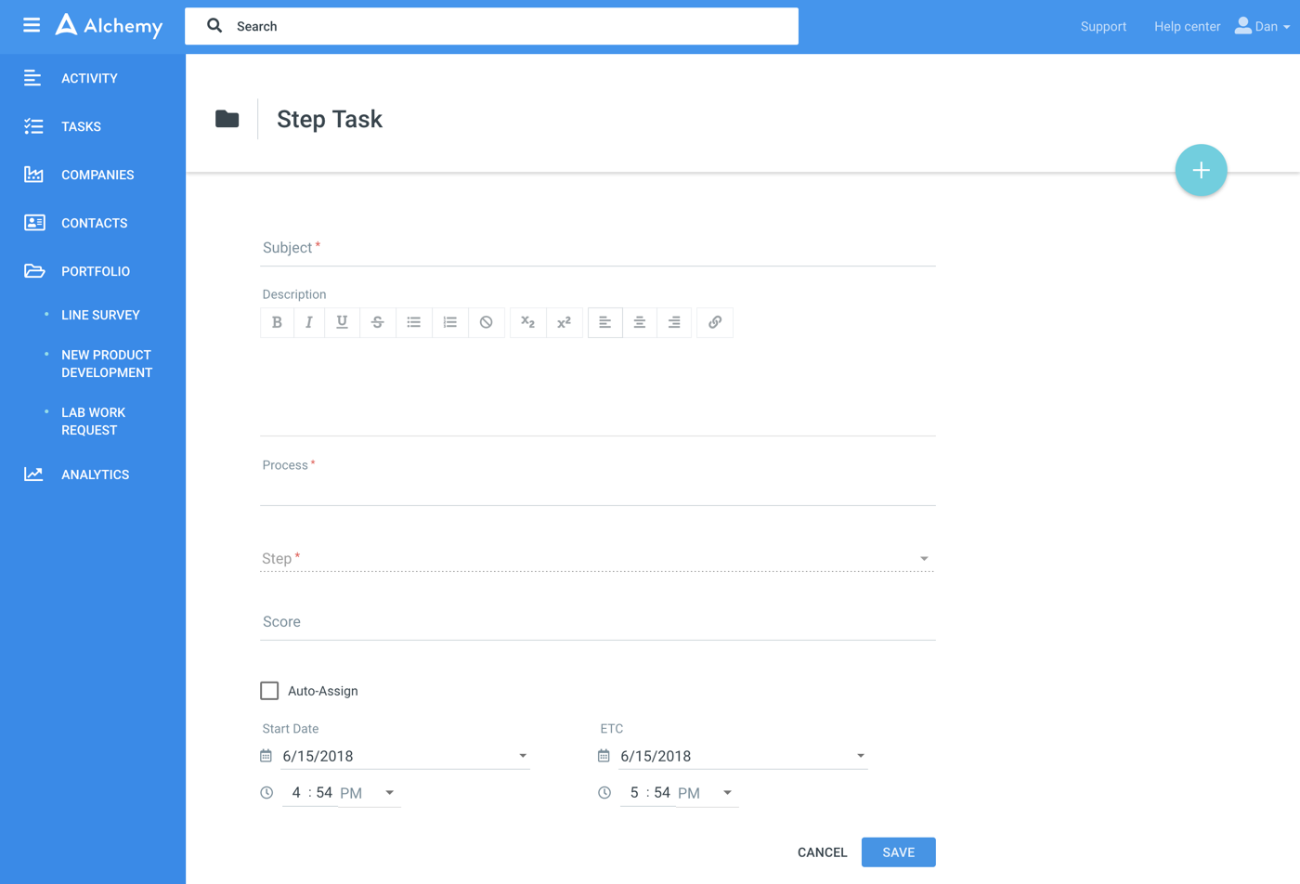Viewport: 1300px width, 884px height.
Task: Toggle underline formatting in Description
Action: 342,322
